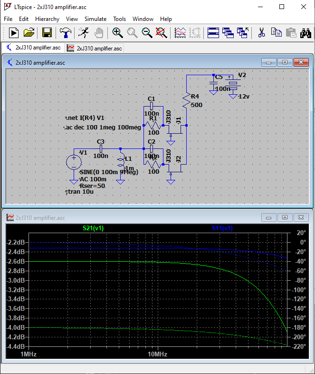Click the Copy icon in the toolbar
This screenshot has width=315, height=374.
pos(276,32)
